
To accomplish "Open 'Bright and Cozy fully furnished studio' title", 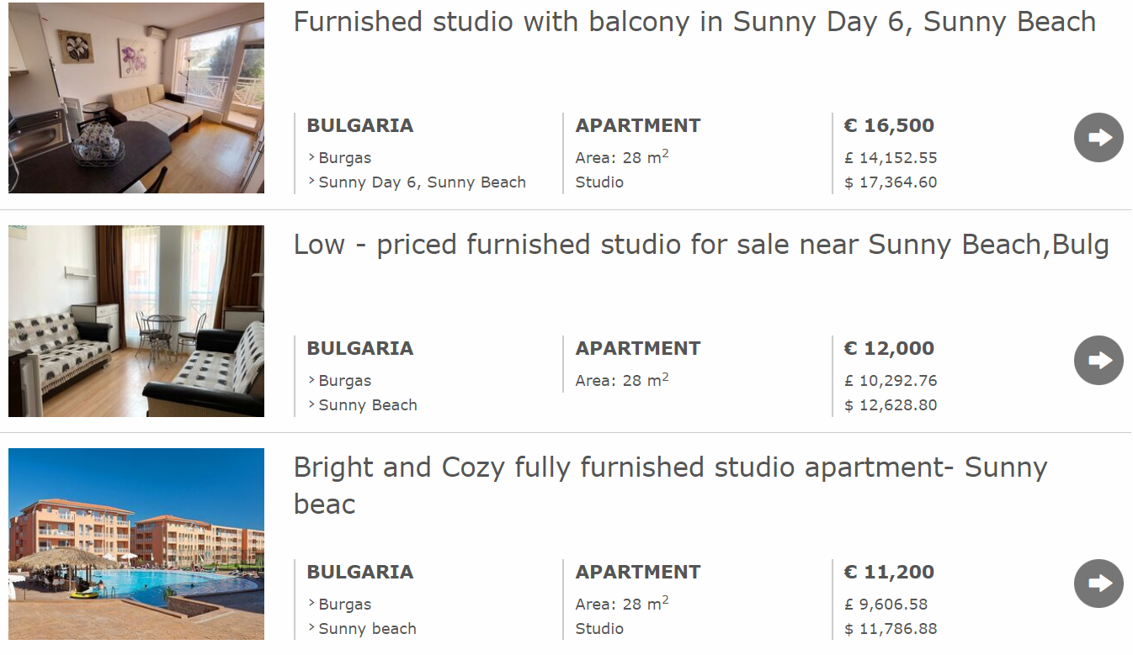I will [x=669, y=467].
